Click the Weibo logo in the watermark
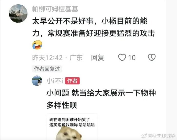This screenshot has height=140, width=177. [144, 136]
